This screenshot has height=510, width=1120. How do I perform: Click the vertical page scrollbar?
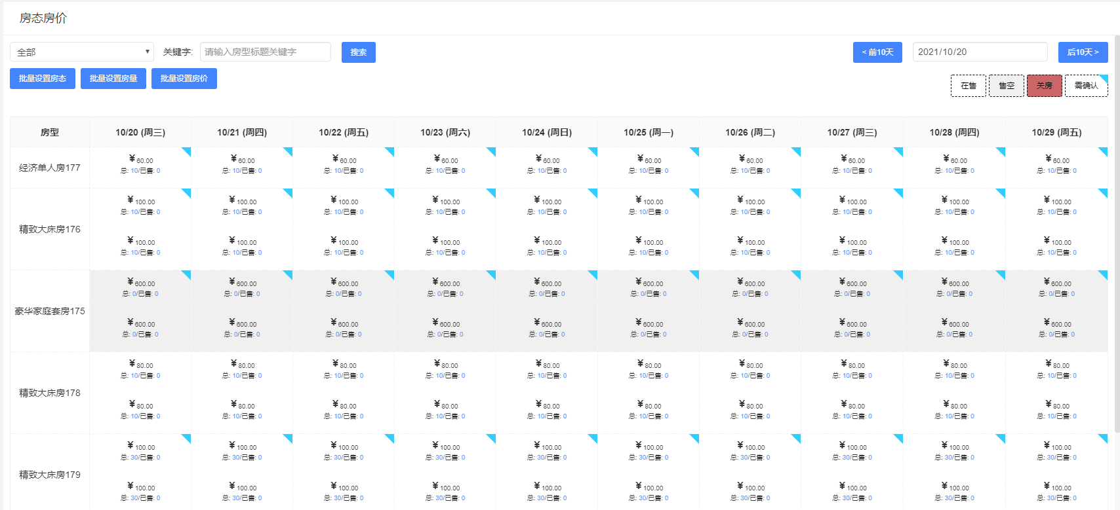pos(1117,232)
